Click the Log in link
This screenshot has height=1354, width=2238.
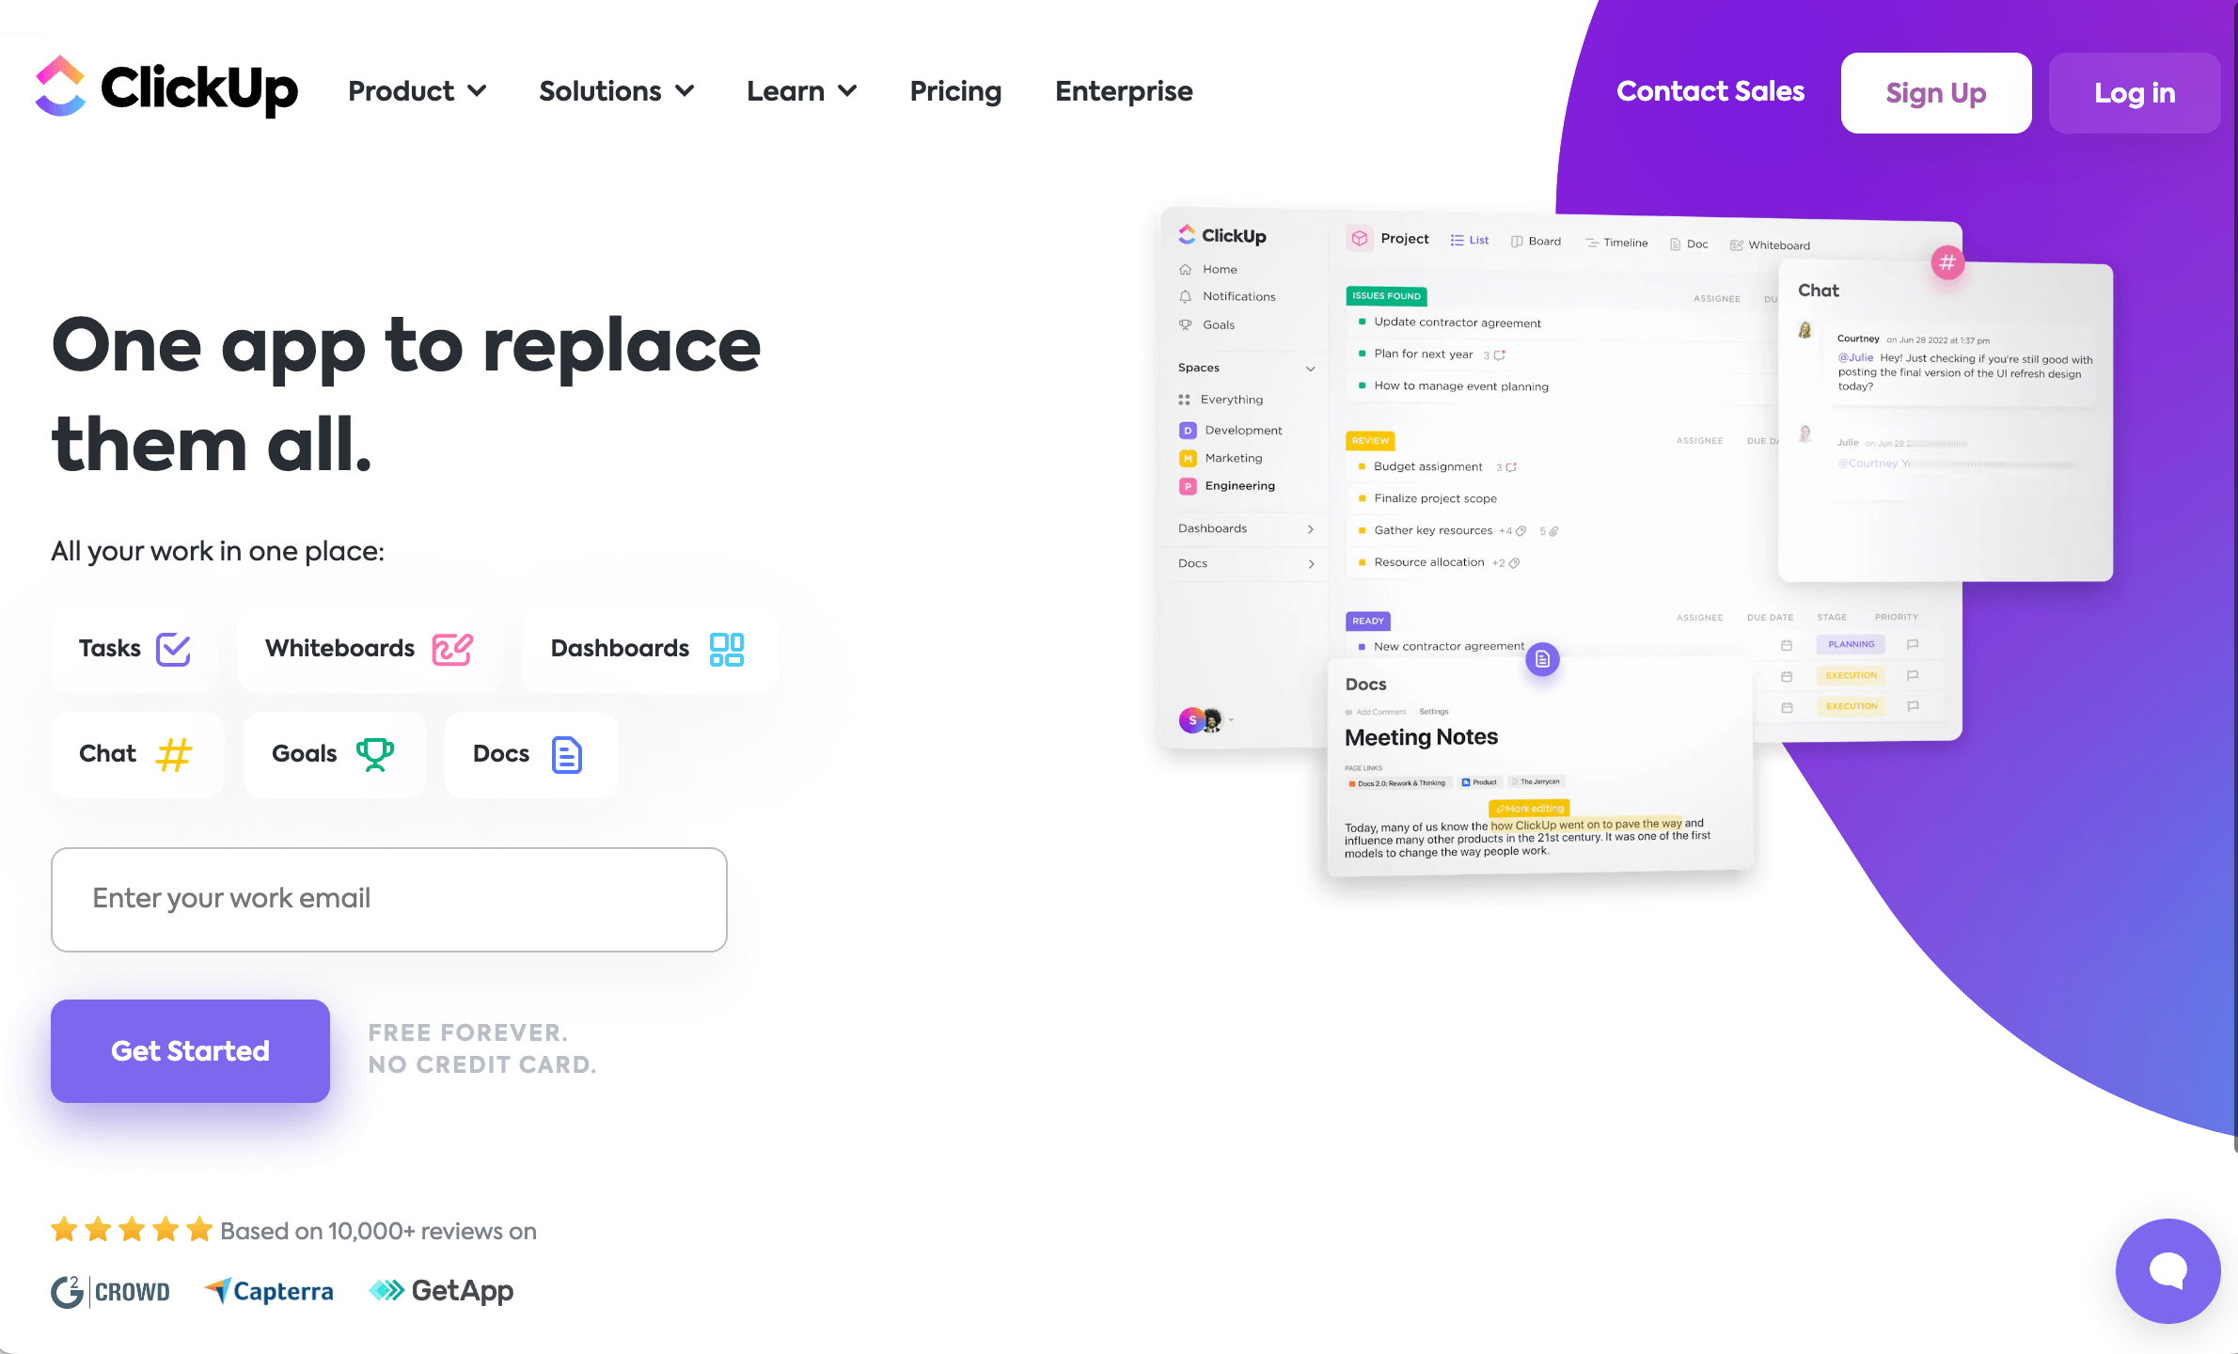click(x=2135, y=91)
